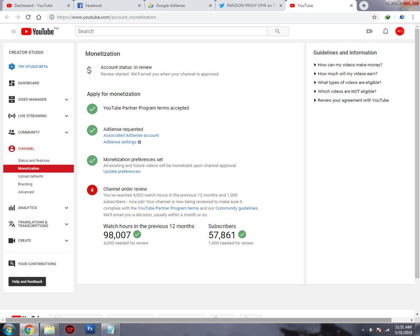Click Update preferences link
Image resolution: width=420 pixels, height=336 pixels.
[x=122, y=171]
